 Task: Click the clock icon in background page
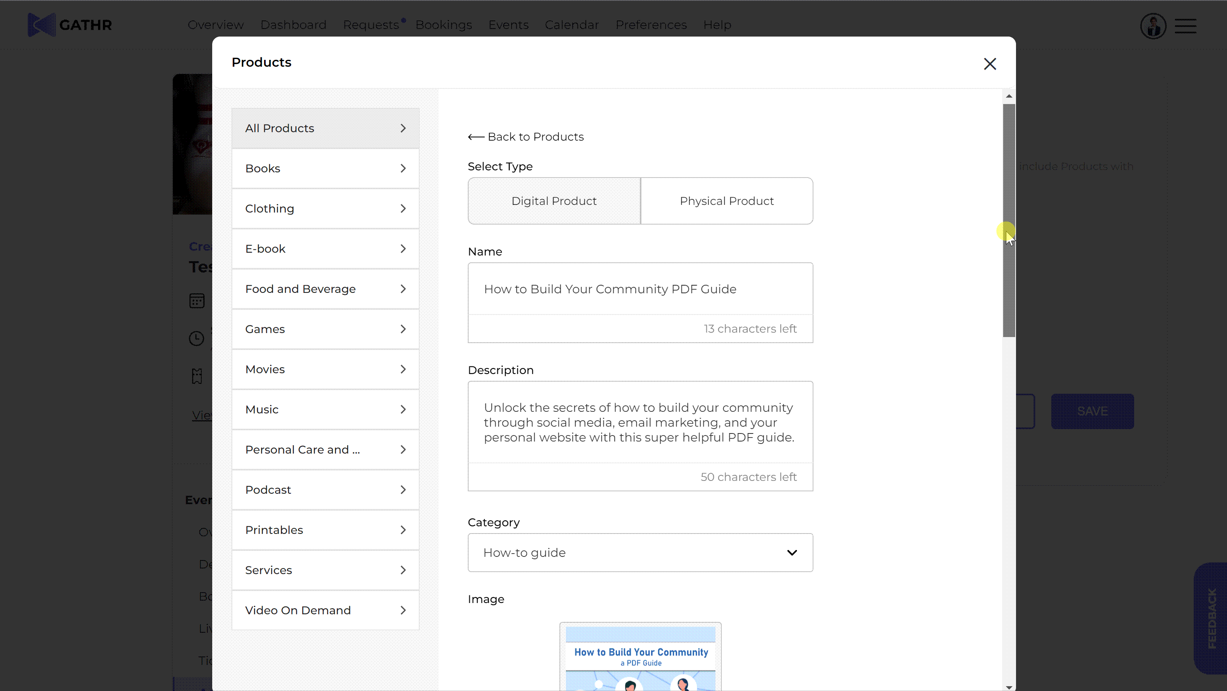(196, 338)
